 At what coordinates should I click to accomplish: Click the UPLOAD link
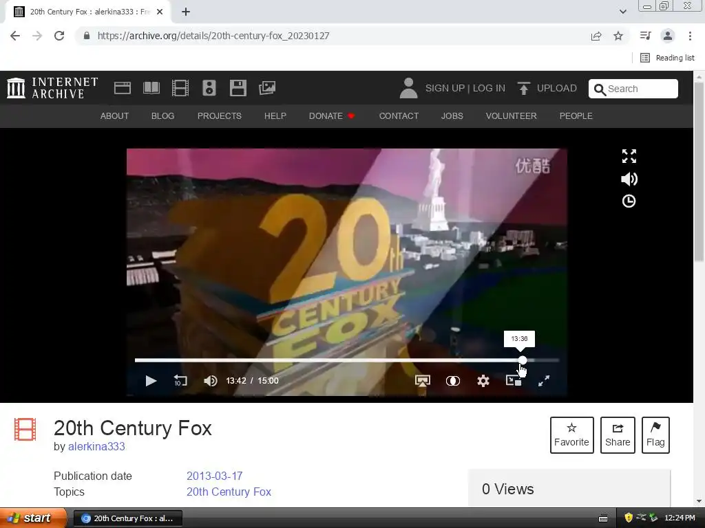click(x=556, y=88)
